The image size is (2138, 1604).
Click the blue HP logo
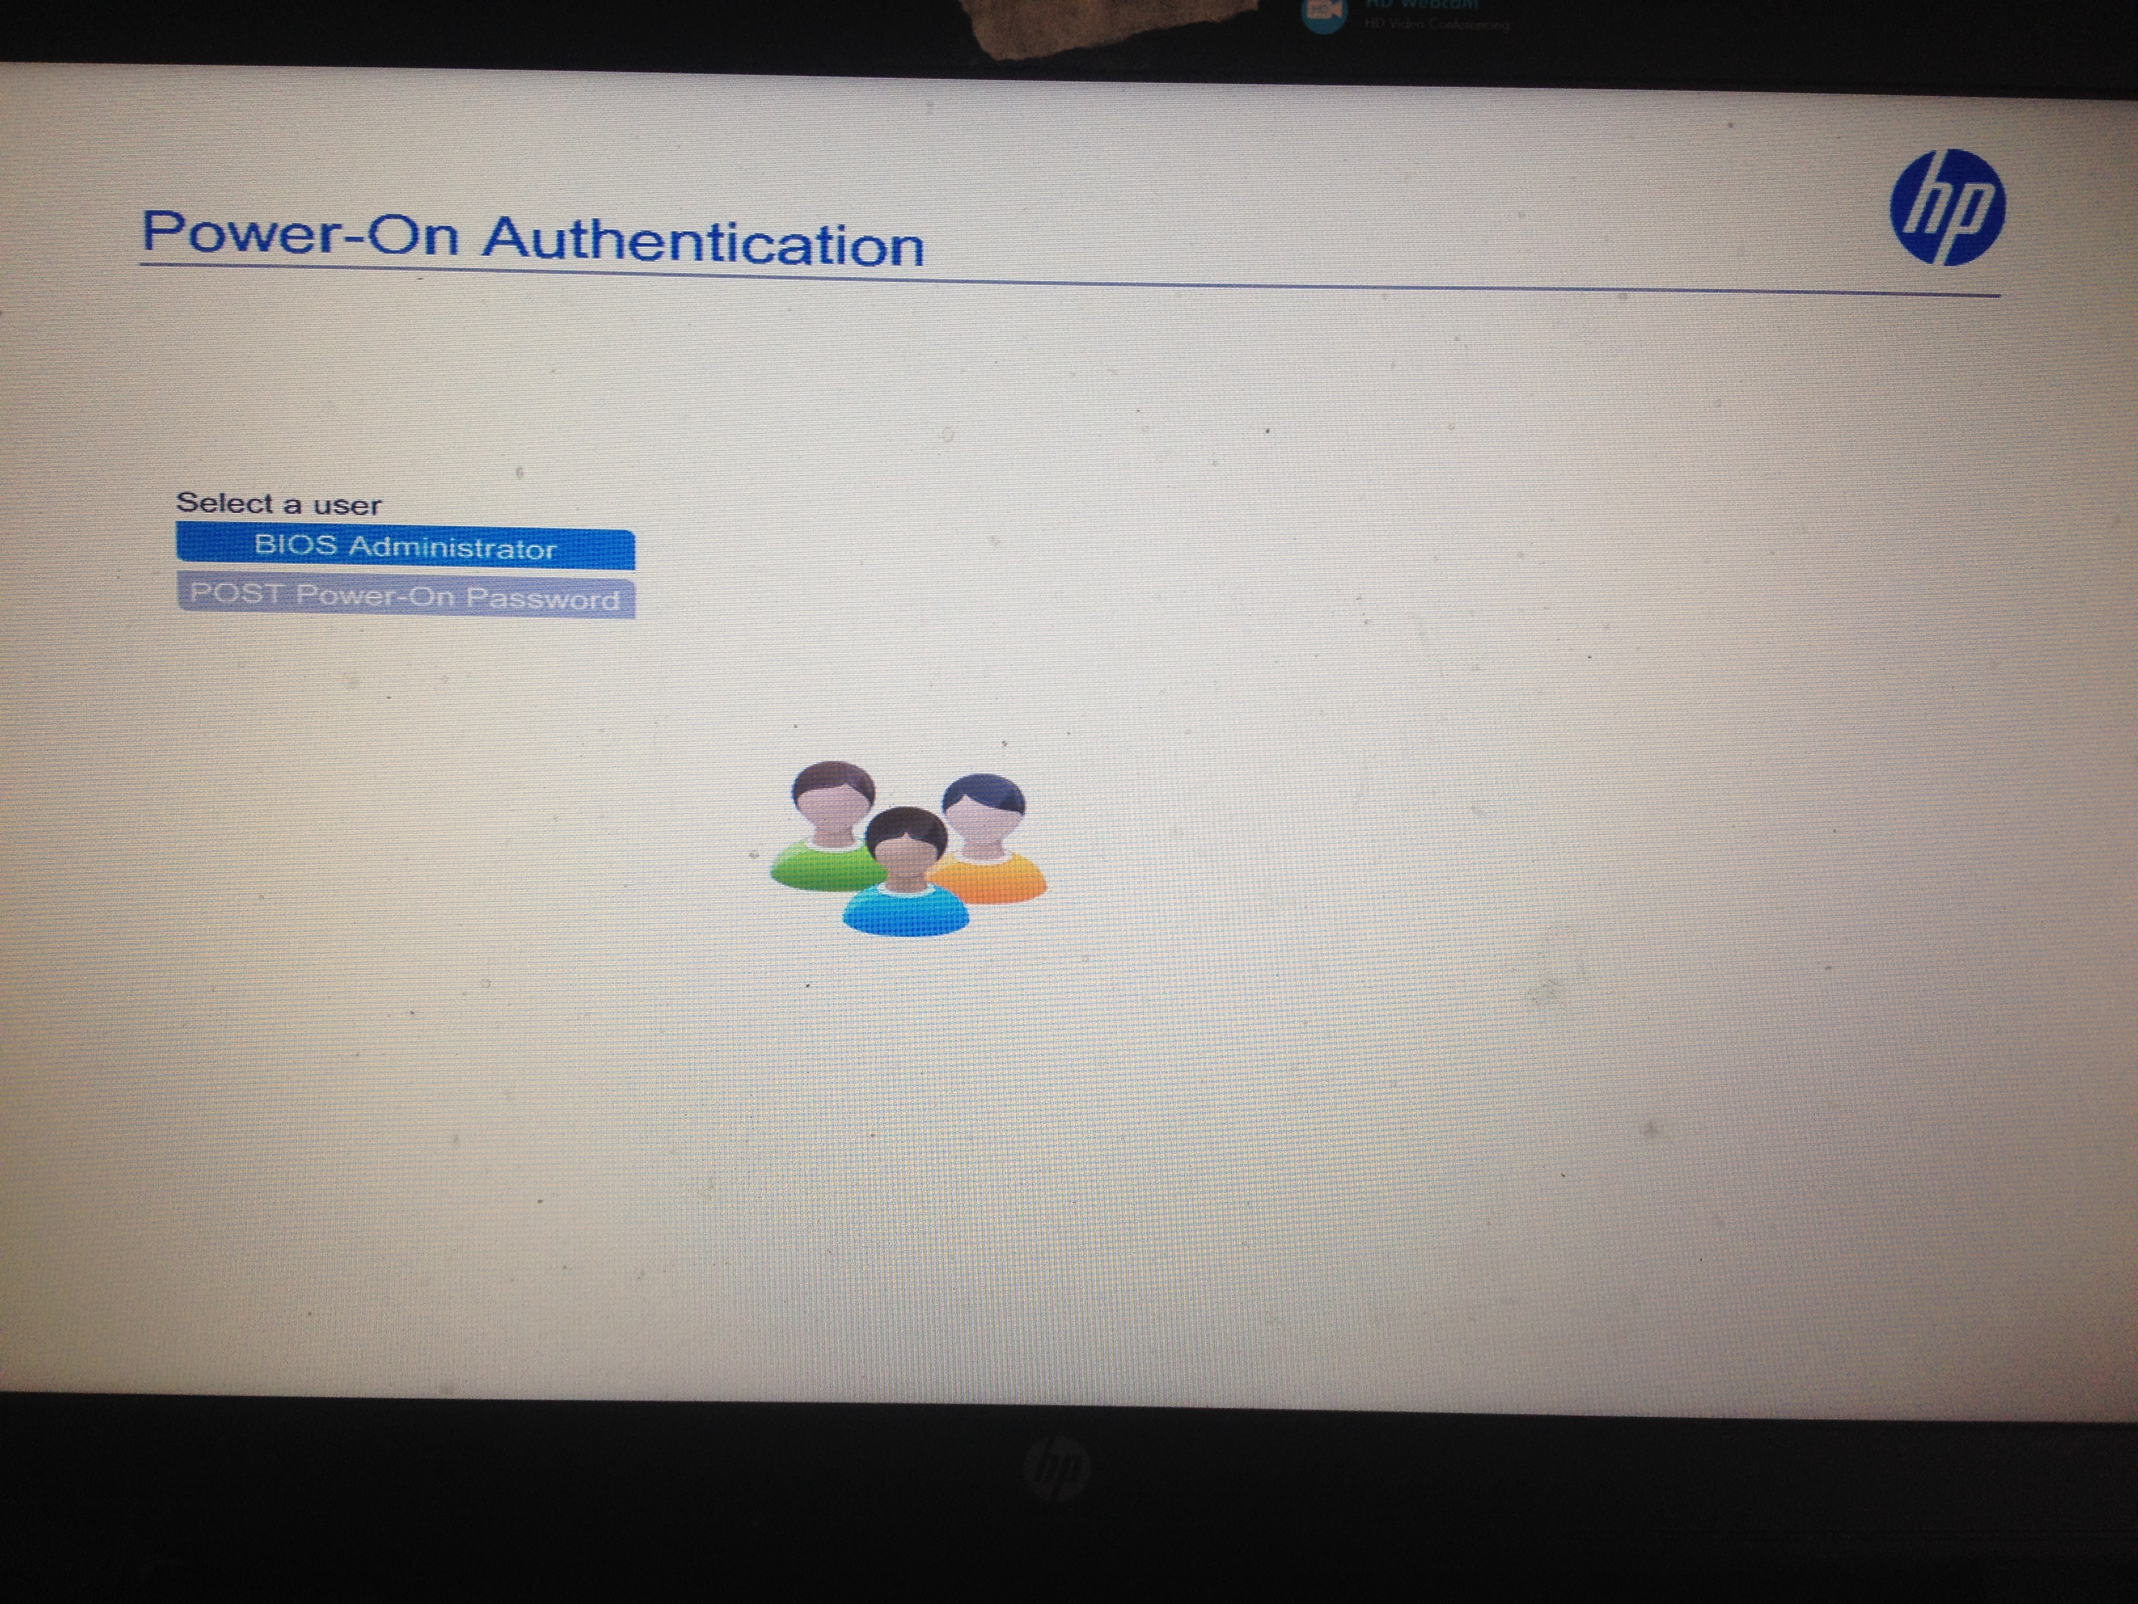coord(1947,207)
